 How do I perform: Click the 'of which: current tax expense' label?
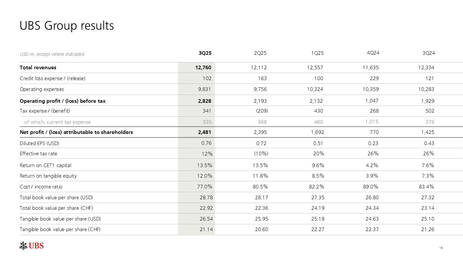58,122
